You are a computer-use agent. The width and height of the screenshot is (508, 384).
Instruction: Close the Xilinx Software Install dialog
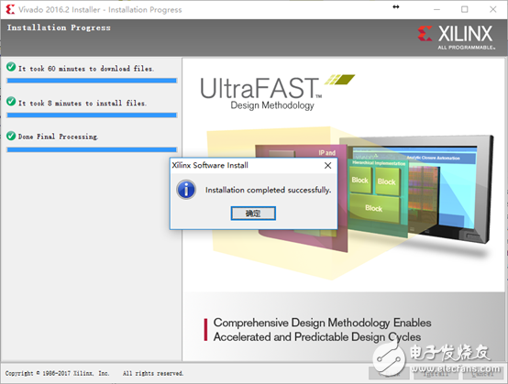[x=328, y=166]
